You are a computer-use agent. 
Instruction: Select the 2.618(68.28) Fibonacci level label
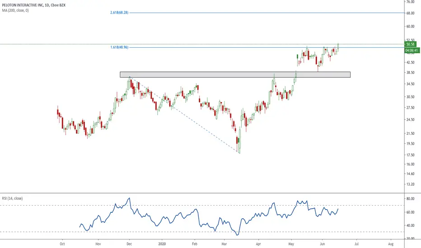119,13
